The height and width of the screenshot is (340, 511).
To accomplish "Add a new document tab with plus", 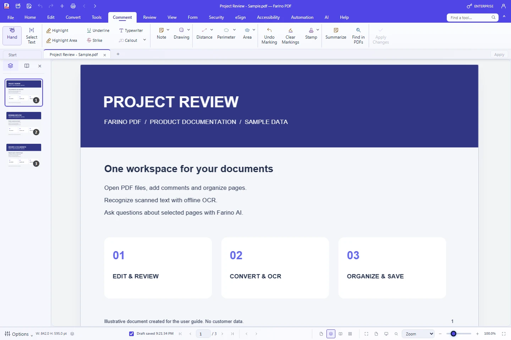I will pyautogui.click(x=118, y=54).
